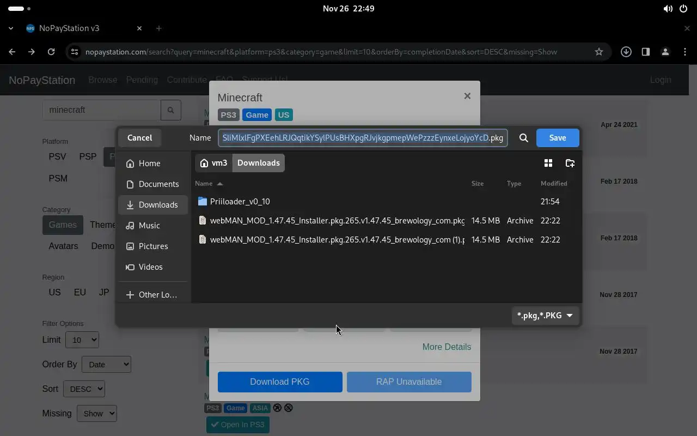
Task: Open the Limit dropdown
Action: click(x=82, y=340)
